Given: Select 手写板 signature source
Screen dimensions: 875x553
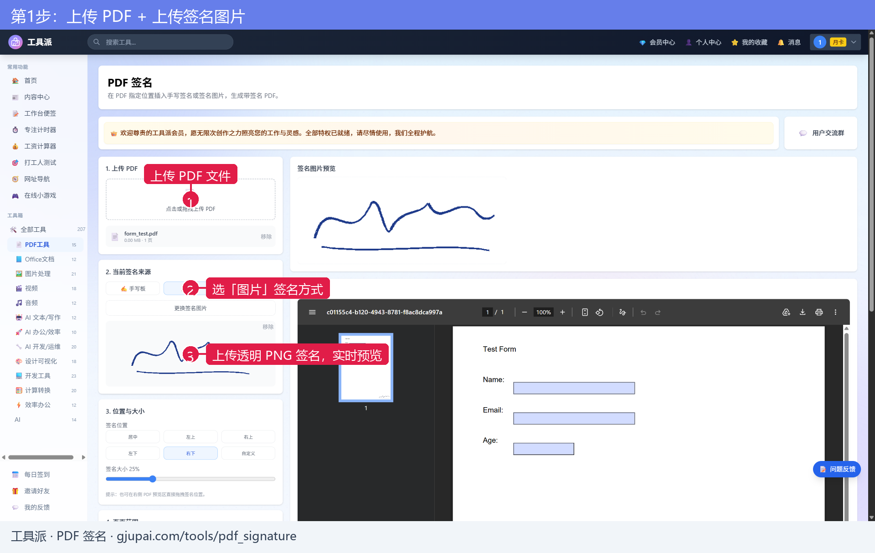Looking at the screenshot, I should [133, 289].
